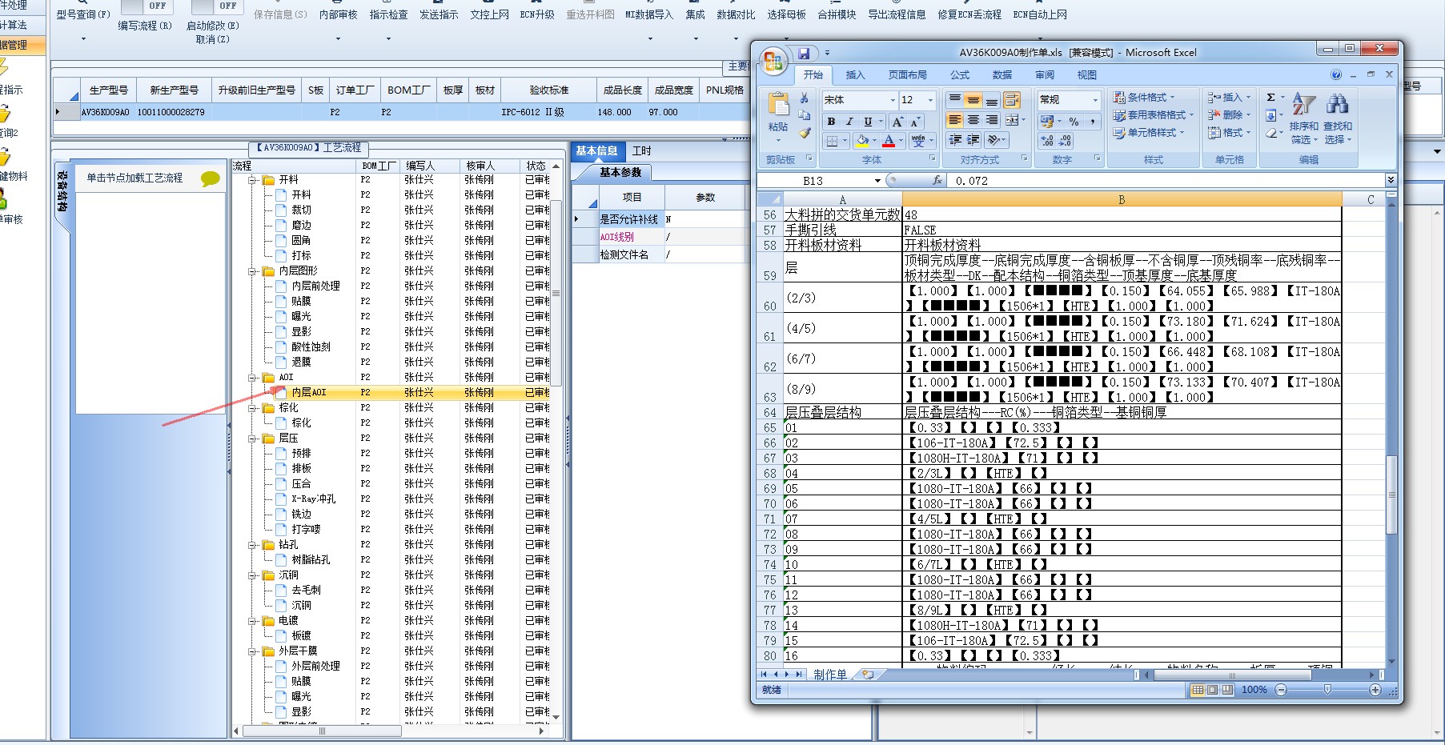Screen dimensions: 1445x745
Task: Apply Underline formatting in Excel
Action: tap(868, 122)
